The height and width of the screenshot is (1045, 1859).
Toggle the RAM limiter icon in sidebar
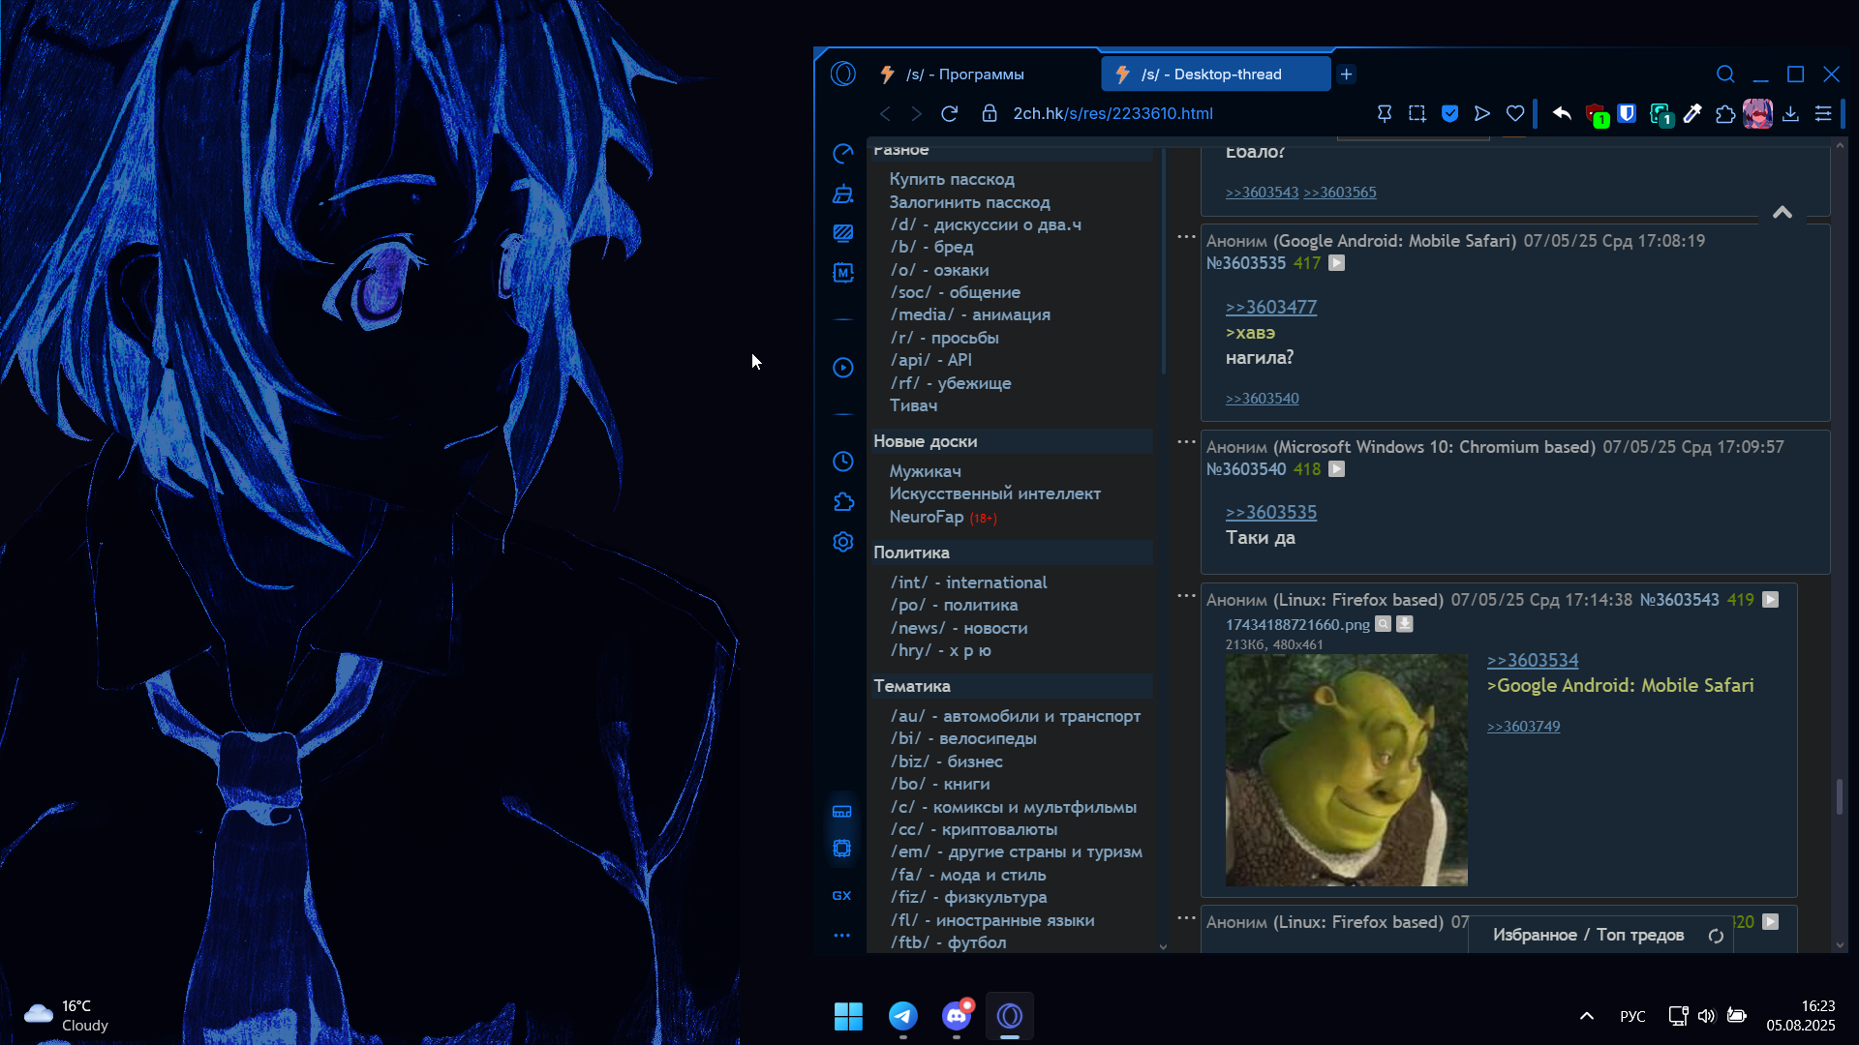pyautogui.click(x=842, y=811)
